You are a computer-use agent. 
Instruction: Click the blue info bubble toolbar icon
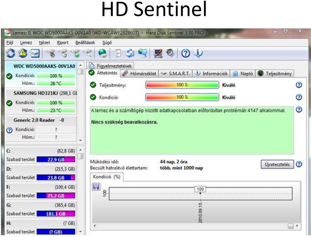pyautogui.click(x=198, y=53)
